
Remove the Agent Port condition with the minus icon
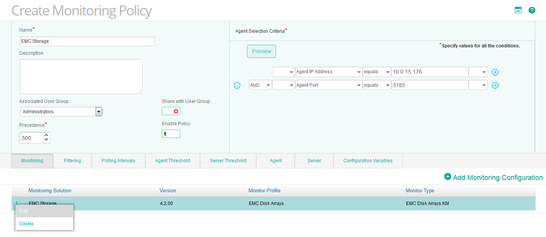(x=237, y=85)
